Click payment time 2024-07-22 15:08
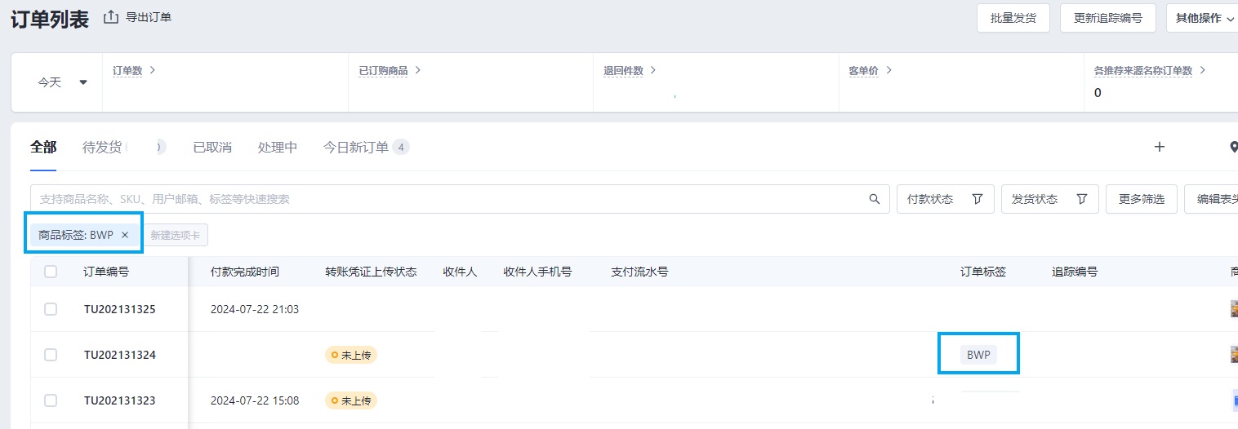The image size is (1238, 429). [x=255, y=400]
